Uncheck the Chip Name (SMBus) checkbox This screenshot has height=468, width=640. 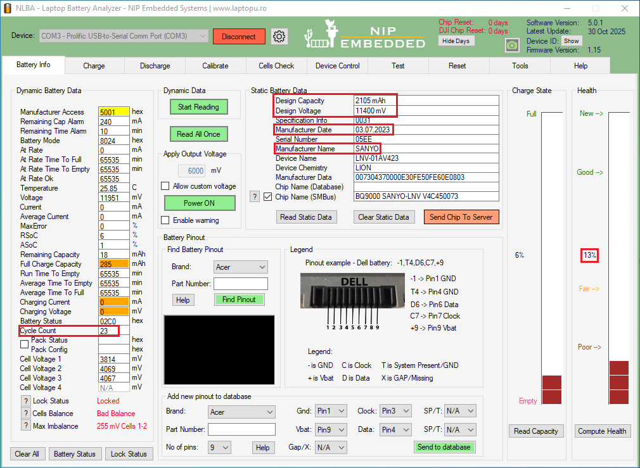click(267, 196)
